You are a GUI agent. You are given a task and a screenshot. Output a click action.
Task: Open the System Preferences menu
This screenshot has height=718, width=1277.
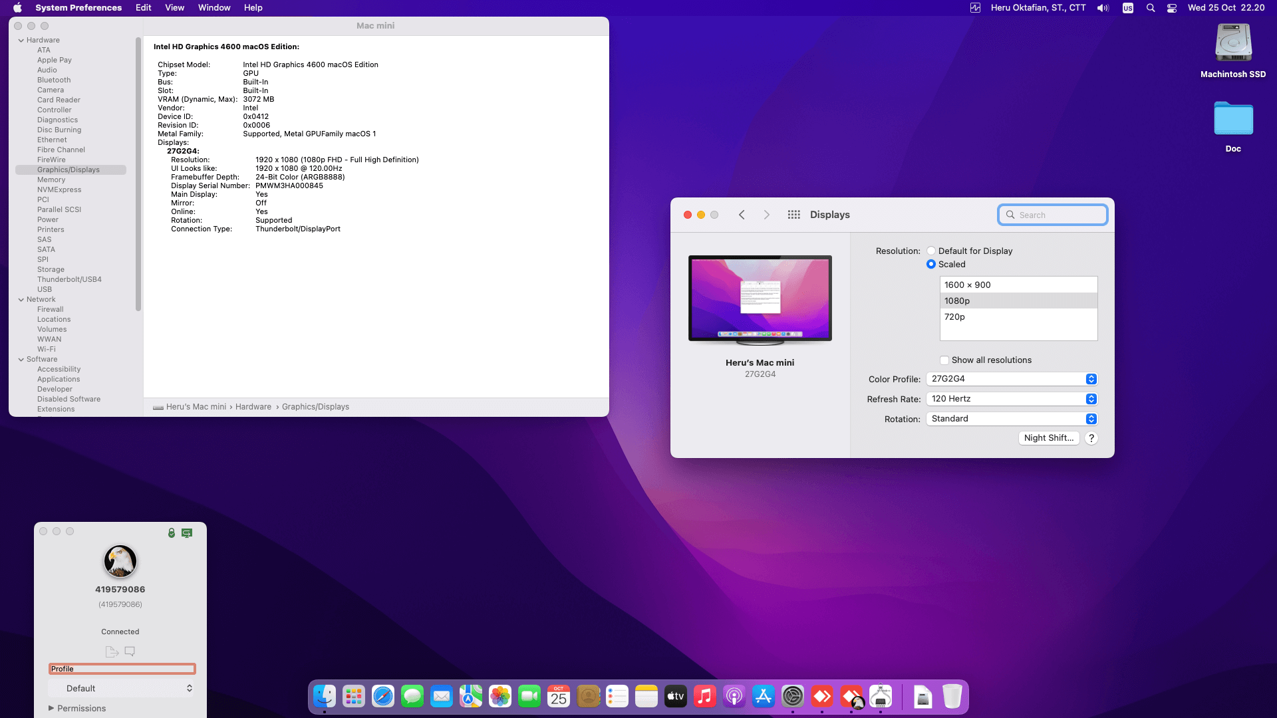click(x=78, y=8)
